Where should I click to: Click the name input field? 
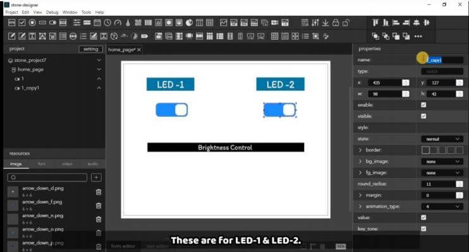442,60
